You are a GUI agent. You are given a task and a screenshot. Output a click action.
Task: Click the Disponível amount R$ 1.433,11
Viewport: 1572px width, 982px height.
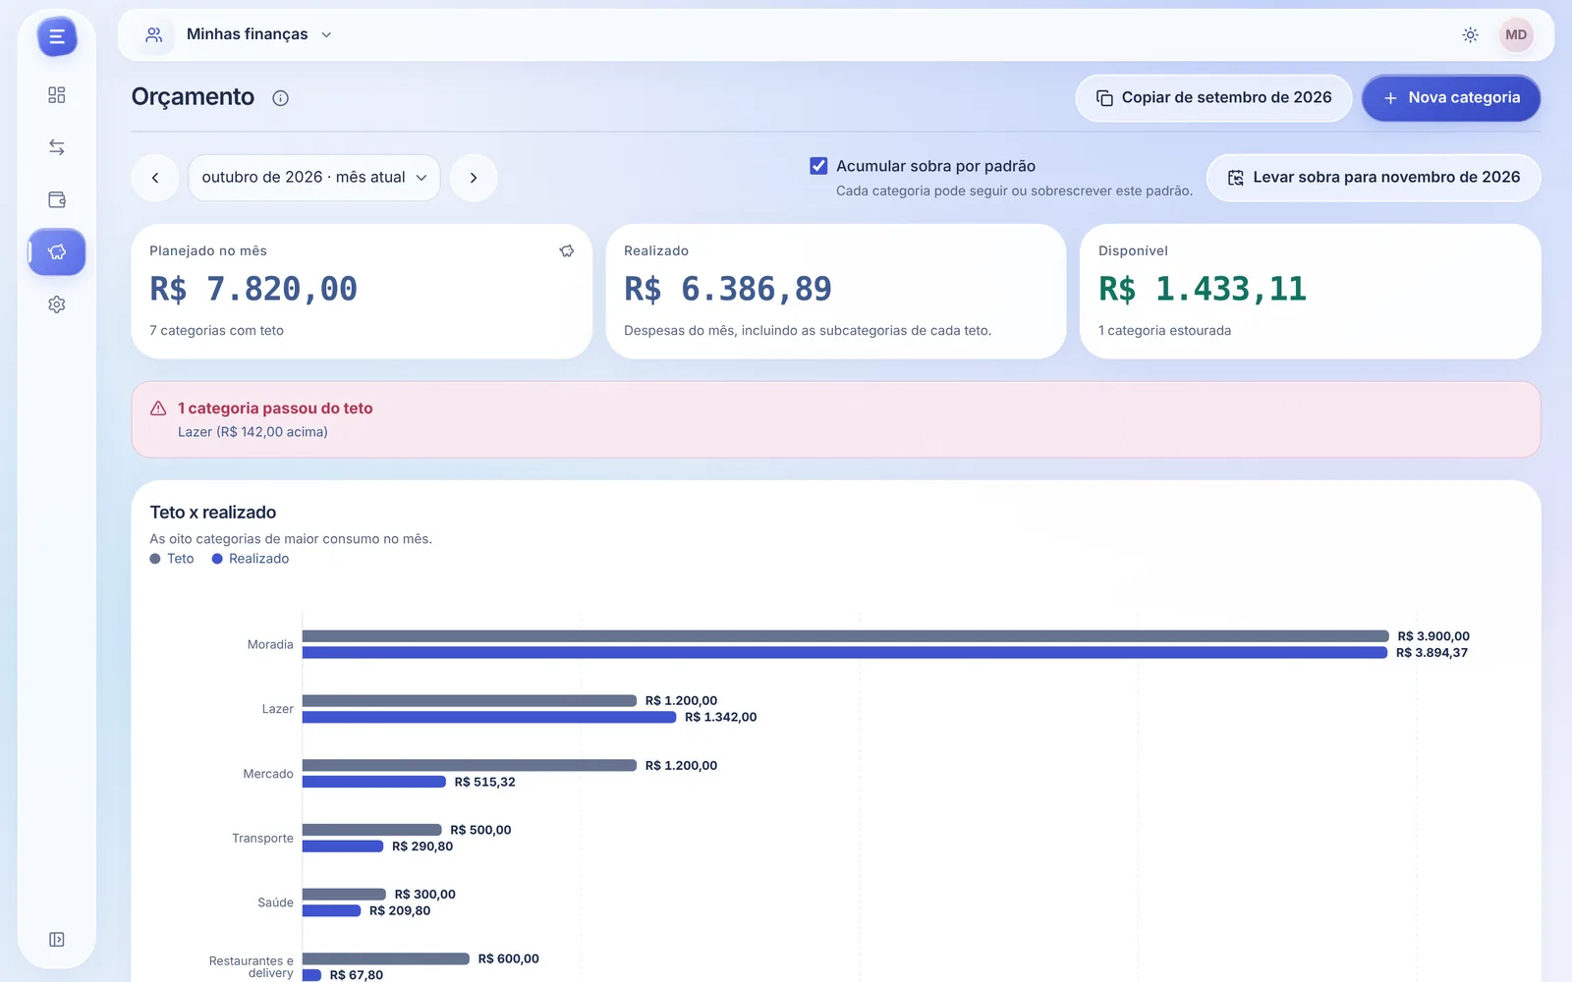pyautogui.click(x=1203, y=289)
